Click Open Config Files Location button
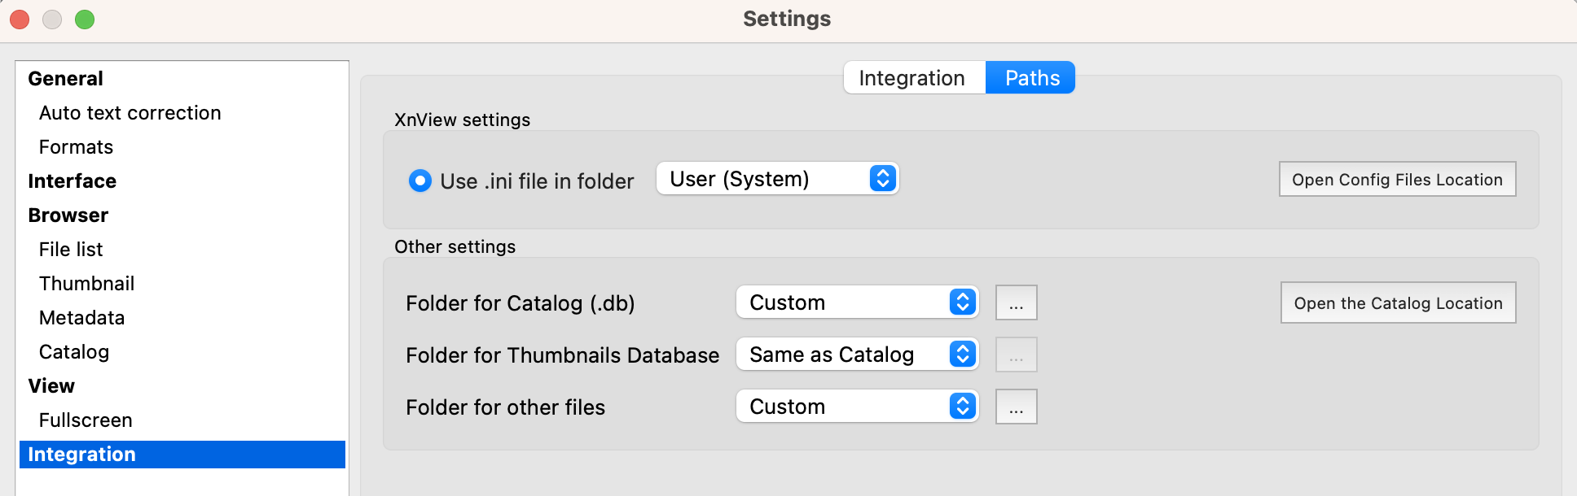1577x496 pixels. 1397,180
